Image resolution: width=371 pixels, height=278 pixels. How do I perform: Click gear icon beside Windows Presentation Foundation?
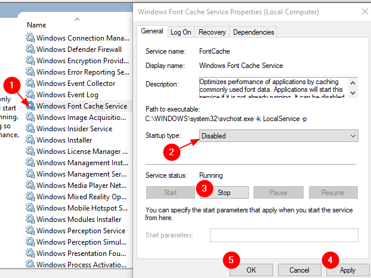30,254
